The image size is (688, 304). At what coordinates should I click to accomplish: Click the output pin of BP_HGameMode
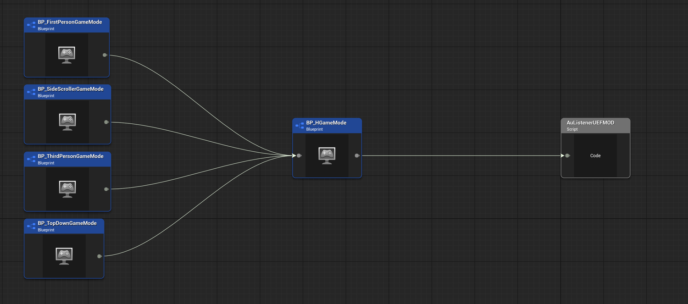coord(356,155)
